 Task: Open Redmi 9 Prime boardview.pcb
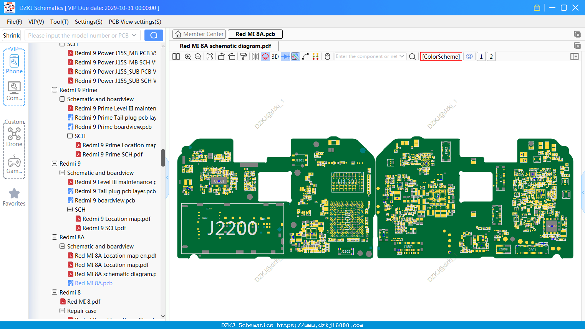tap(113, 127)
